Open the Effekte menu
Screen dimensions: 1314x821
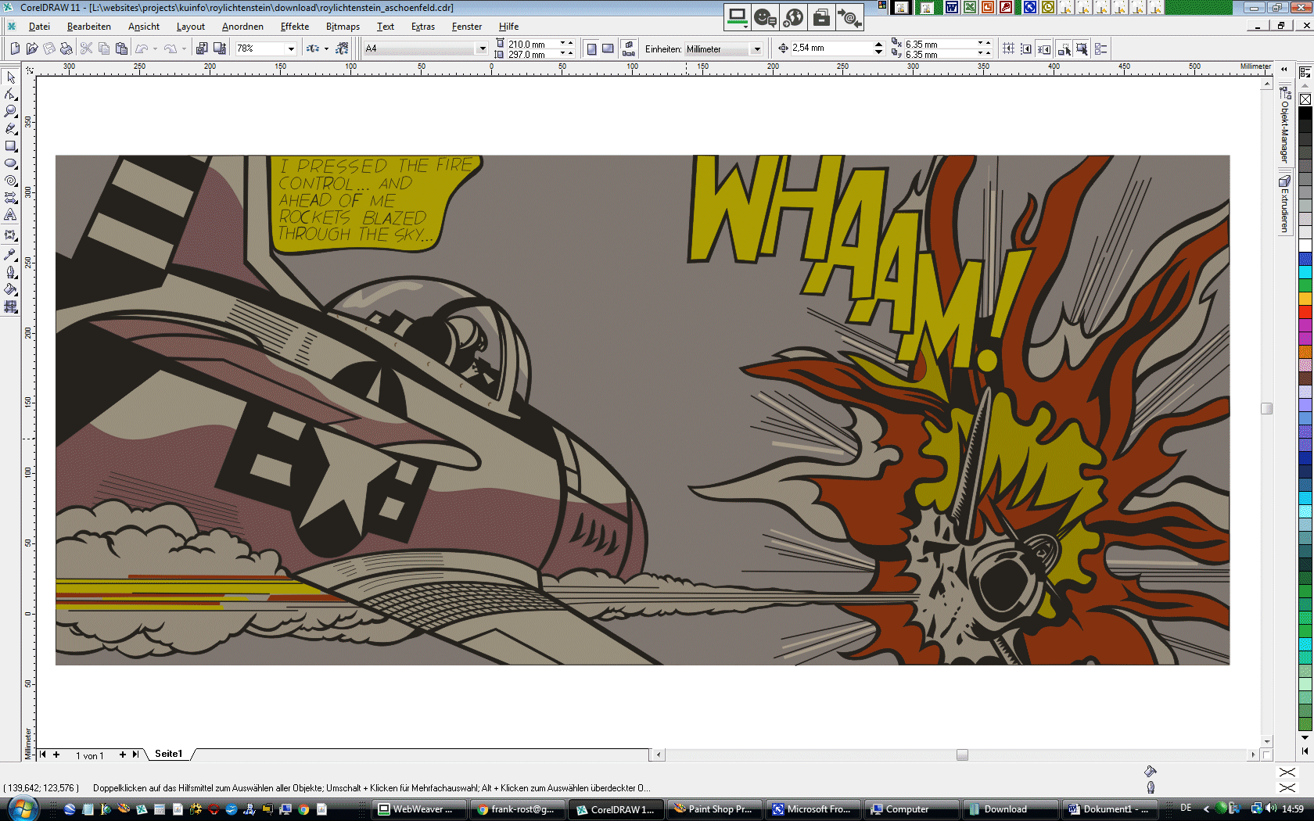(x=295, y=27)
